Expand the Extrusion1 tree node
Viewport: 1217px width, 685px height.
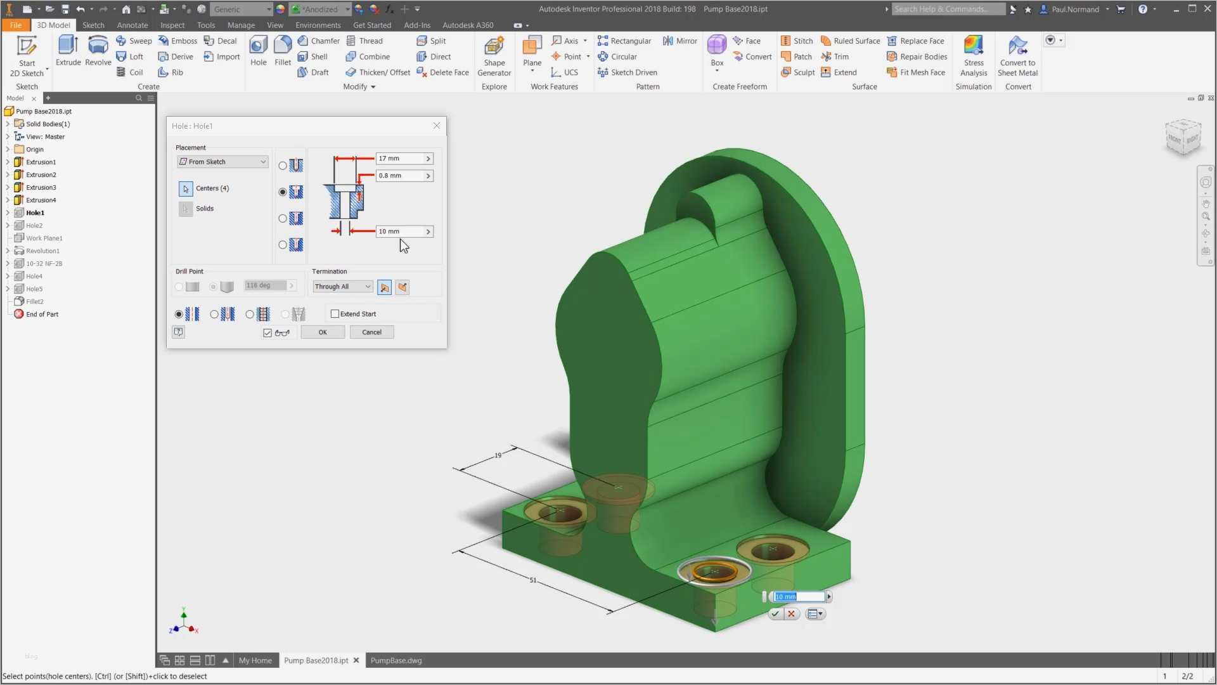8,162
